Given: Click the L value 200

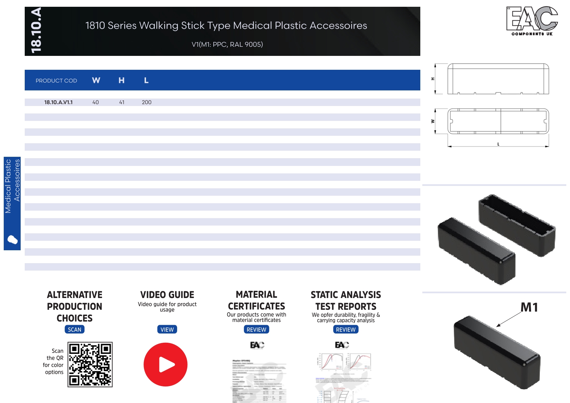Looking at the screenshot, I should [147, 102].
